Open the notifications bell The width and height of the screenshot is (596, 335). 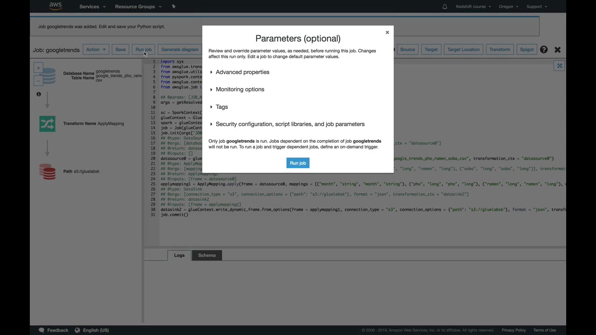[x=445, y=7]
